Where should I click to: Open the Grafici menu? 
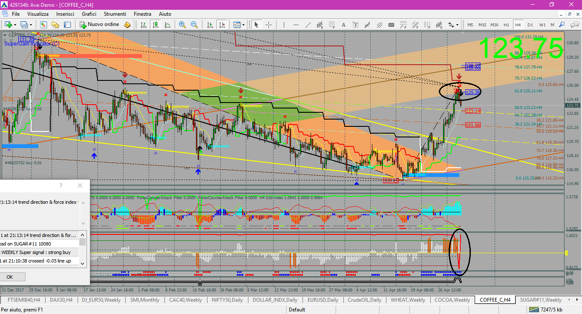89,14
